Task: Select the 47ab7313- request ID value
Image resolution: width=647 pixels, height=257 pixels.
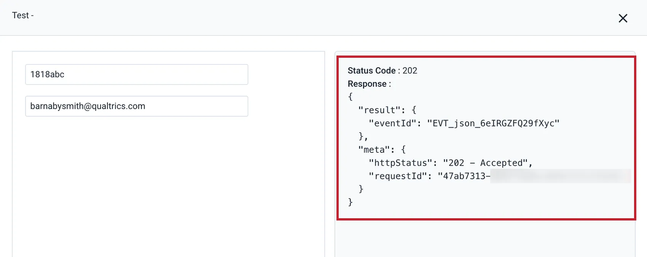Action: coord(464,176)
